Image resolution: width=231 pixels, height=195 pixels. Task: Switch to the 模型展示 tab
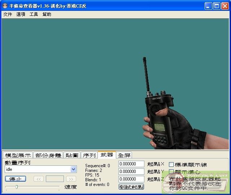tap(18, 155)
